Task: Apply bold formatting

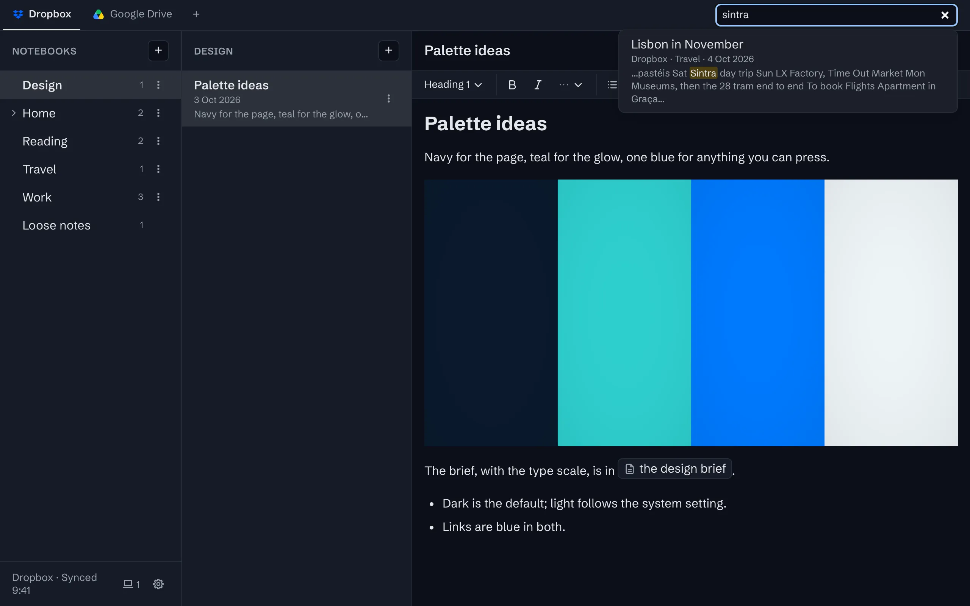Action: point(512,85)
